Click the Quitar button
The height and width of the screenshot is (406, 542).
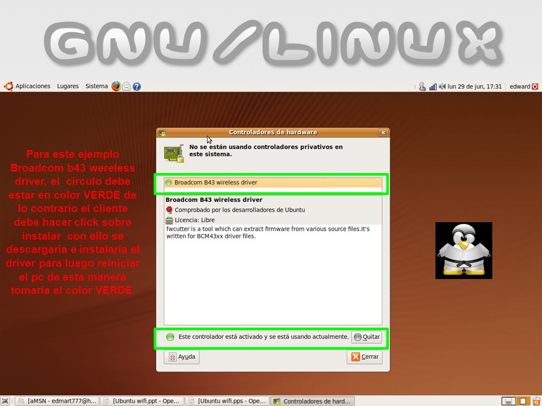point(367,337)
